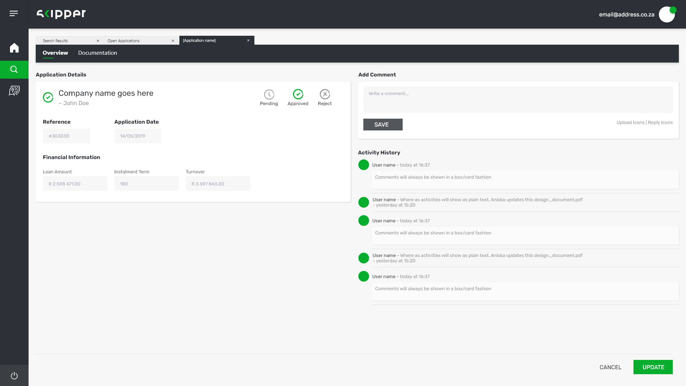Set status to Pending
This screenshot has height=386, width=686.
coord(269,98)
